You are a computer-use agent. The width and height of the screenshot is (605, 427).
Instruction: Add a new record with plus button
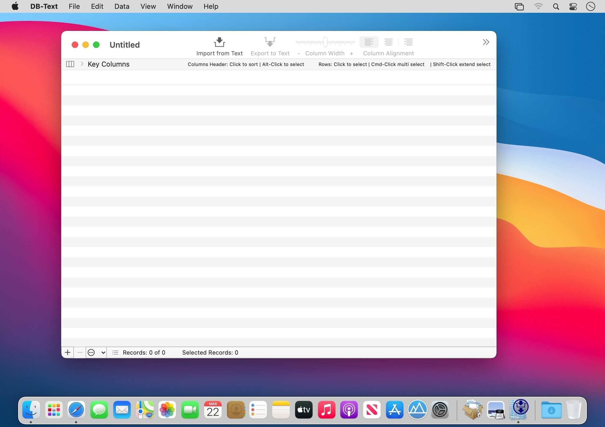pos(68,352)
